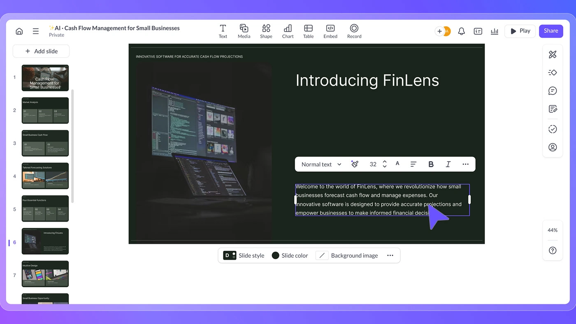The width and height of the screenshot is (576, 324).
Task: Insert a Table from the toolbar
Action: pos(308,31)
